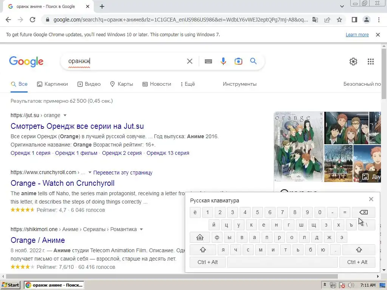
Task: Hit backspace on the Russian virtual keyboard
Action: [x=363, y=212]
